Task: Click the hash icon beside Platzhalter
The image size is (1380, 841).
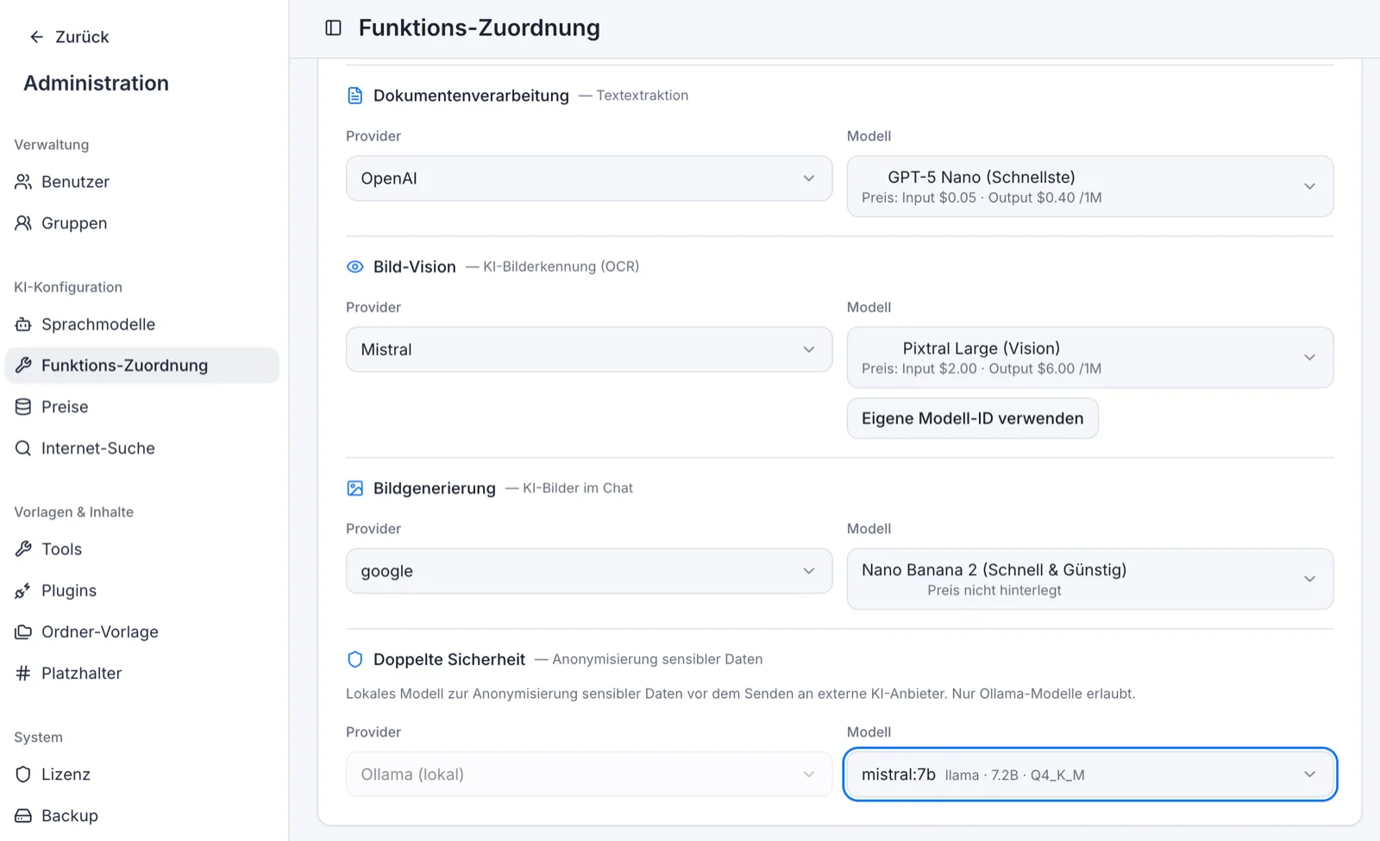Action: (23, 673)
